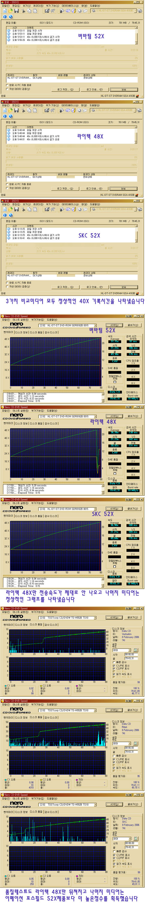Switch to 디스크 정보 tab in 라이텍 48X benchmark window

[x=22, y=424]
